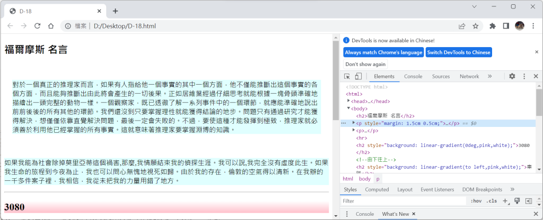Click Switch DevTools to Chinese
543x220 pixels.
click(x=459, y=52)
